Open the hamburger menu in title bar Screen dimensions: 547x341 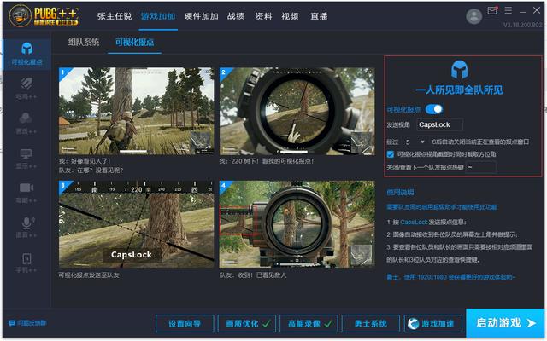click(x=509, y=11)
